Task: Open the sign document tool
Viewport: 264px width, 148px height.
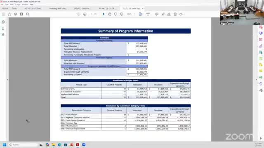Action: 169,14
